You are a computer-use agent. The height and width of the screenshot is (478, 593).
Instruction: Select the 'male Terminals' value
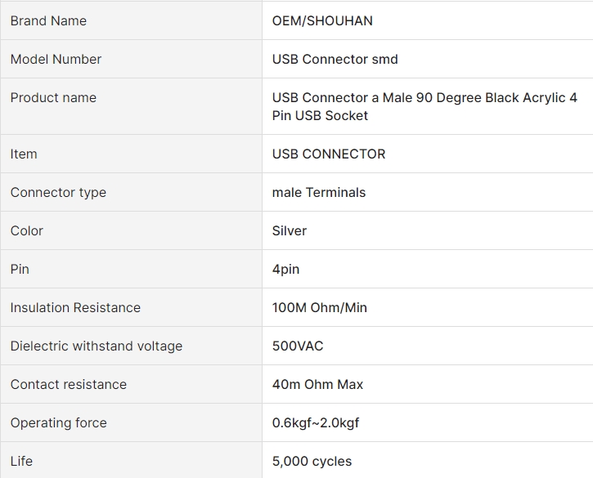tap(319, 193)
